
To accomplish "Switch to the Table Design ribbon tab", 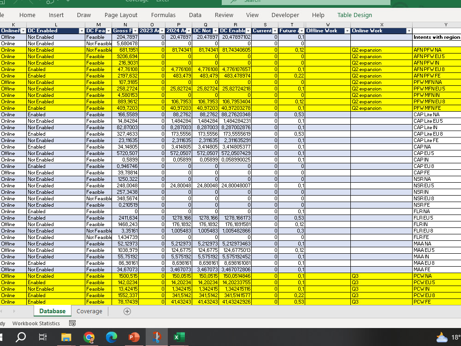I will [355, 15].
